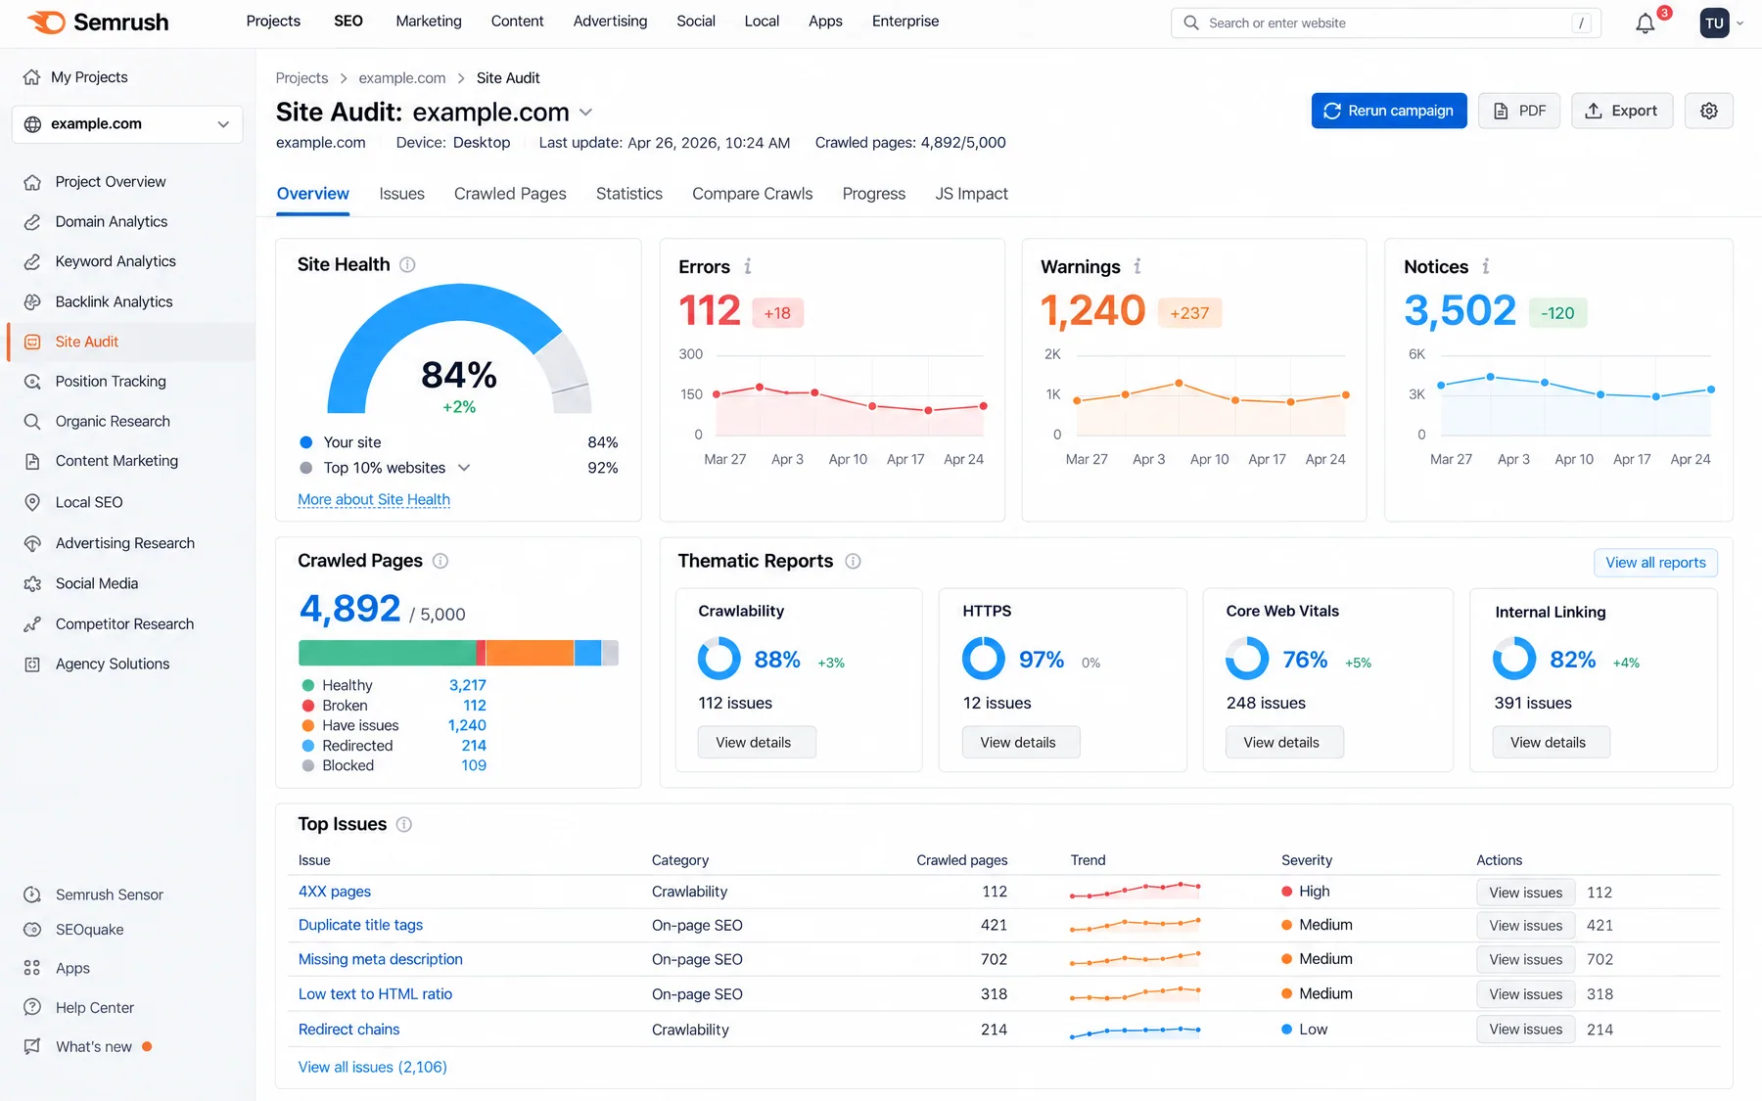
Task: Click the Export button
Action: [1622, 111]
